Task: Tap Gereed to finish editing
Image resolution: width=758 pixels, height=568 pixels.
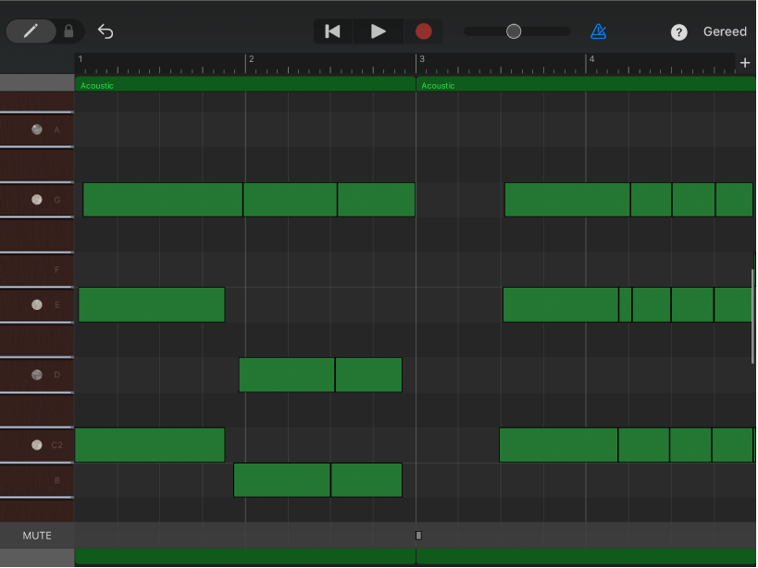Action: coord(725,31)
